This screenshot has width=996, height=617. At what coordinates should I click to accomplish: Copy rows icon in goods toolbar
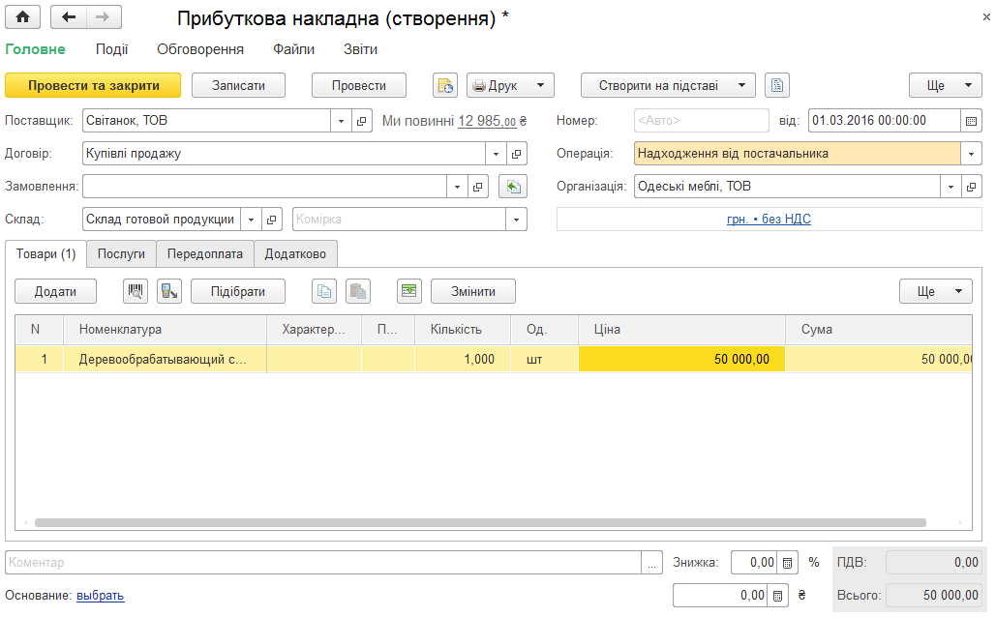click(x=324, y=291)
